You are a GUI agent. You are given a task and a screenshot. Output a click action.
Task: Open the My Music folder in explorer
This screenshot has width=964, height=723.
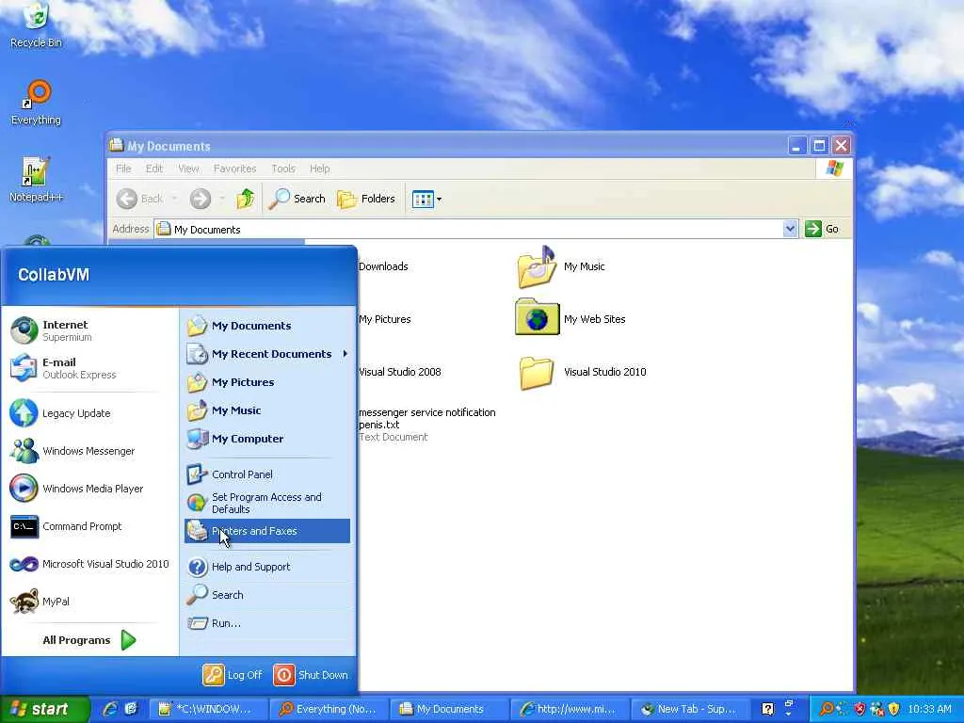tap(560, 266)
